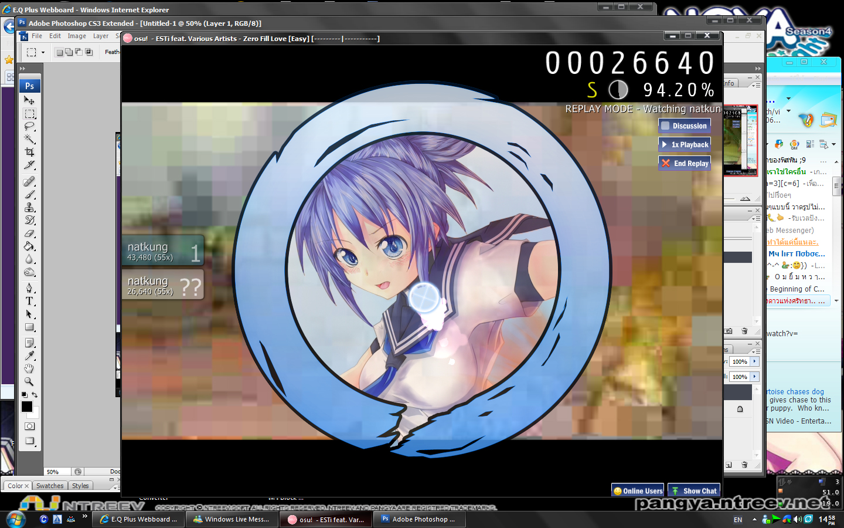Swap foreground and background colors
The image size is (844, 528).
pyautogui.click(x=35, y=395)
